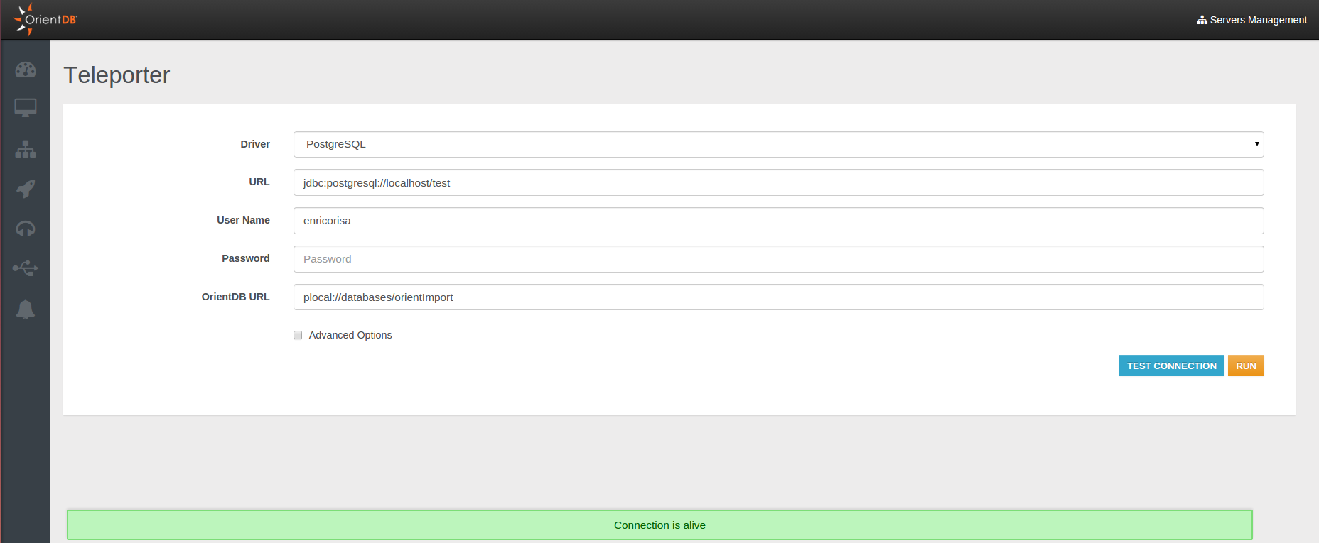The image size is (1319, 543).
Task: Click the "Password" field label
Action: 246,258
